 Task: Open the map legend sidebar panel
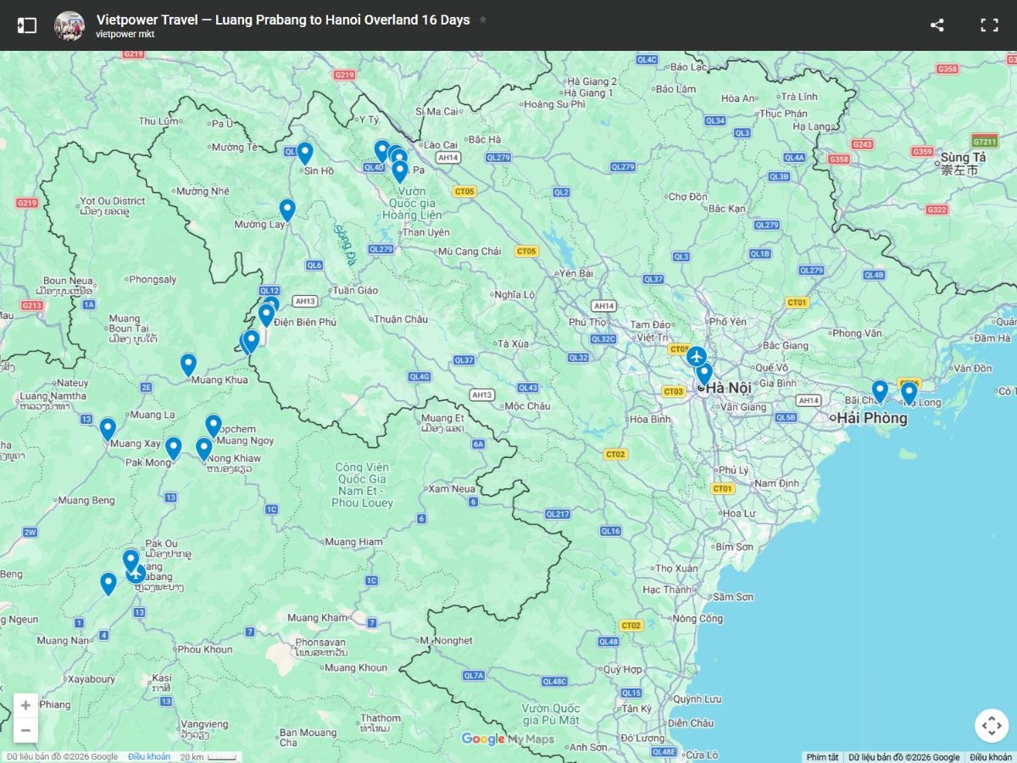pos(27,25)
